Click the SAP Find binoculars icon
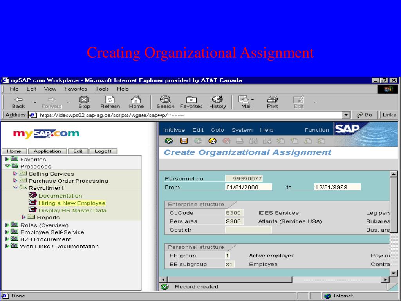Screen dimensions: 401x301 (x=253, y=141)
